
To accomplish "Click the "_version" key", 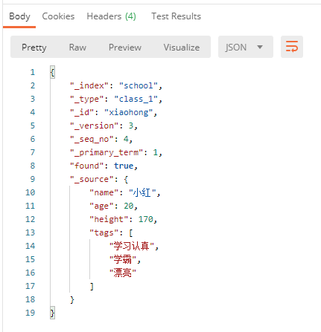I will 95,126.
